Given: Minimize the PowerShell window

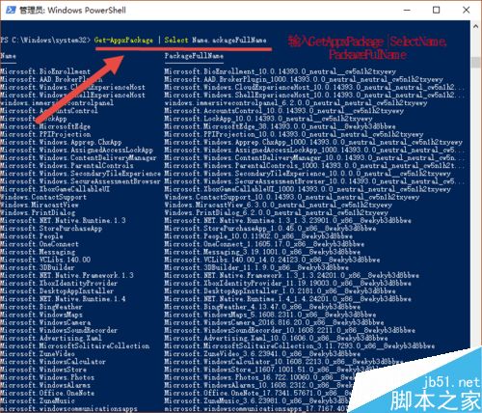Looking at the screenshot, I should (407, 10).
